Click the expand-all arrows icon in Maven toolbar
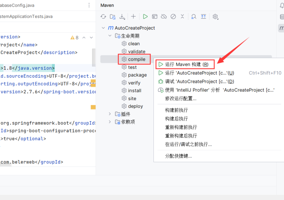Image resolution: width=284 pixels, height=200 pixels. click(203, 17)
